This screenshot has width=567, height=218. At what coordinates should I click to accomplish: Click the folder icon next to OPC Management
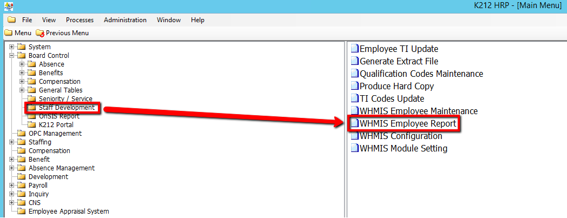[22, 134]
